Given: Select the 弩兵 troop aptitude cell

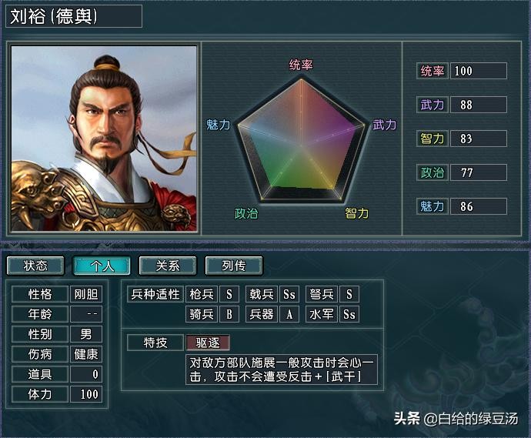Looking at the screenshot, I should (x=322, y=294).
